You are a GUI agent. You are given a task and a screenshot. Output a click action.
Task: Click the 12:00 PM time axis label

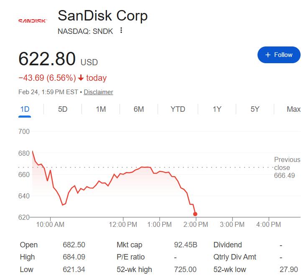pos(123,225)
